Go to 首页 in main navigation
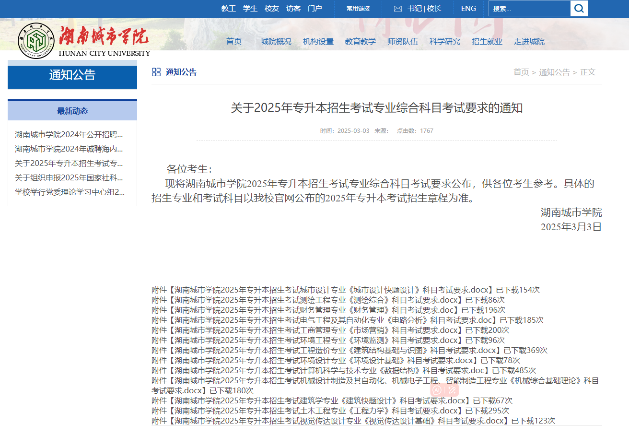This screenshot has width=629, height=435. (x=234, y=42)
